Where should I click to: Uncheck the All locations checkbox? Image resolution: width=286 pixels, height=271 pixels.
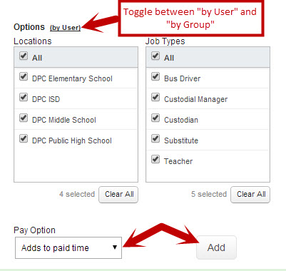[x=24, y=56]
